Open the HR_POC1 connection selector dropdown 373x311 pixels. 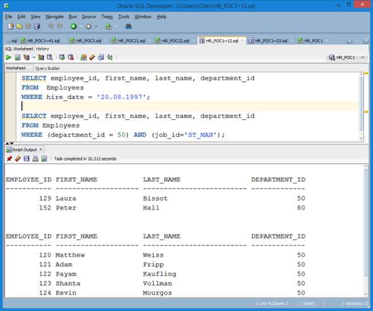pyautogui.click(x=363, y=57)
